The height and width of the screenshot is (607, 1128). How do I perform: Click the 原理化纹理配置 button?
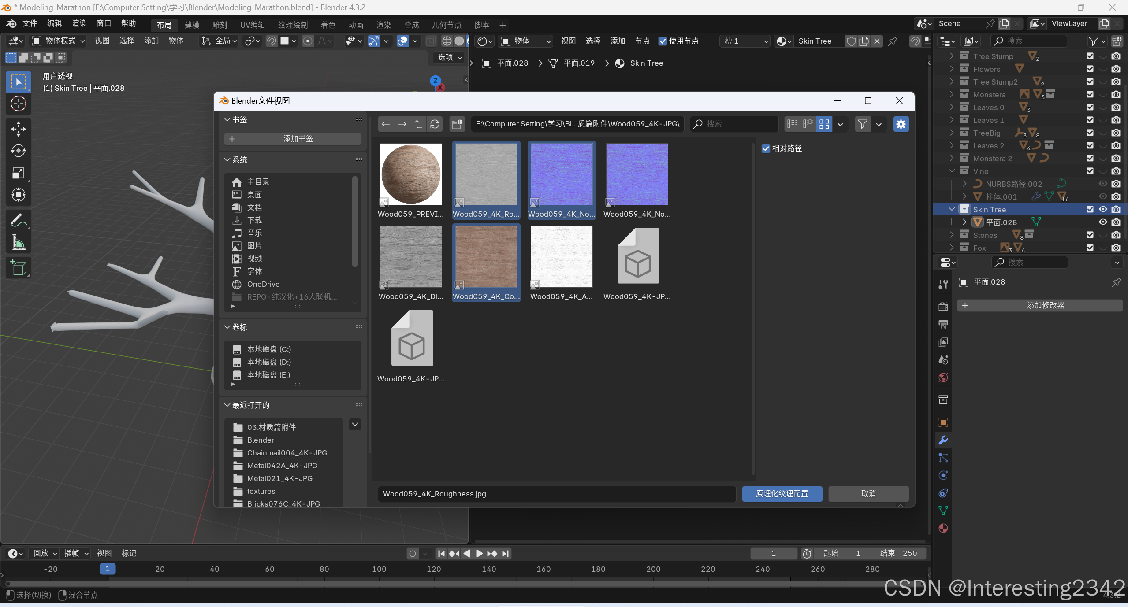click(x=782, y=494)
